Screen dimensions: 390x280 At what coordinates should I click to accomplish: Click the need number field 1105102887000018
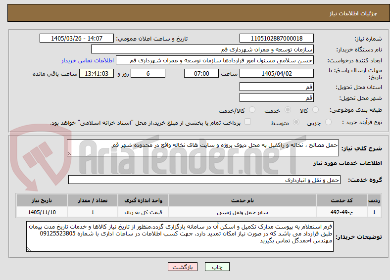click(x=276, y=38)
